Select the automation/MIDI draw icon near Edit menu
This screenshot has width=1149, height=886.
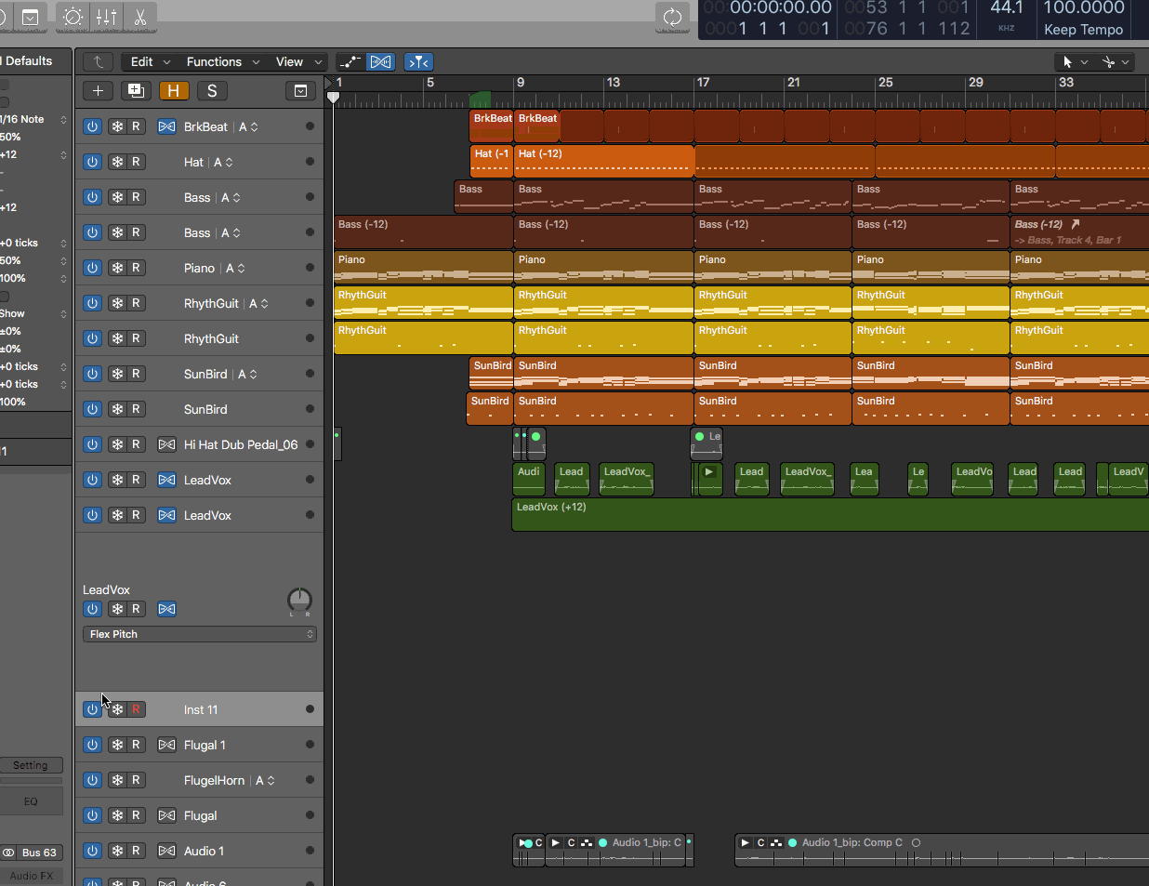(x=350, y=61)
